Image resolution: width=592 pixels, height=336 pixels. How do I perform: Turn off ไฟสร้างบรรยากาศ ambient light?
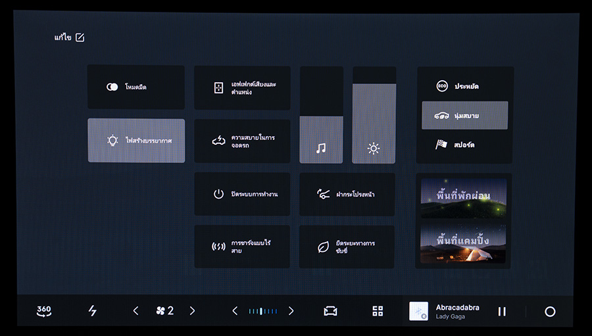coord(136,141)
